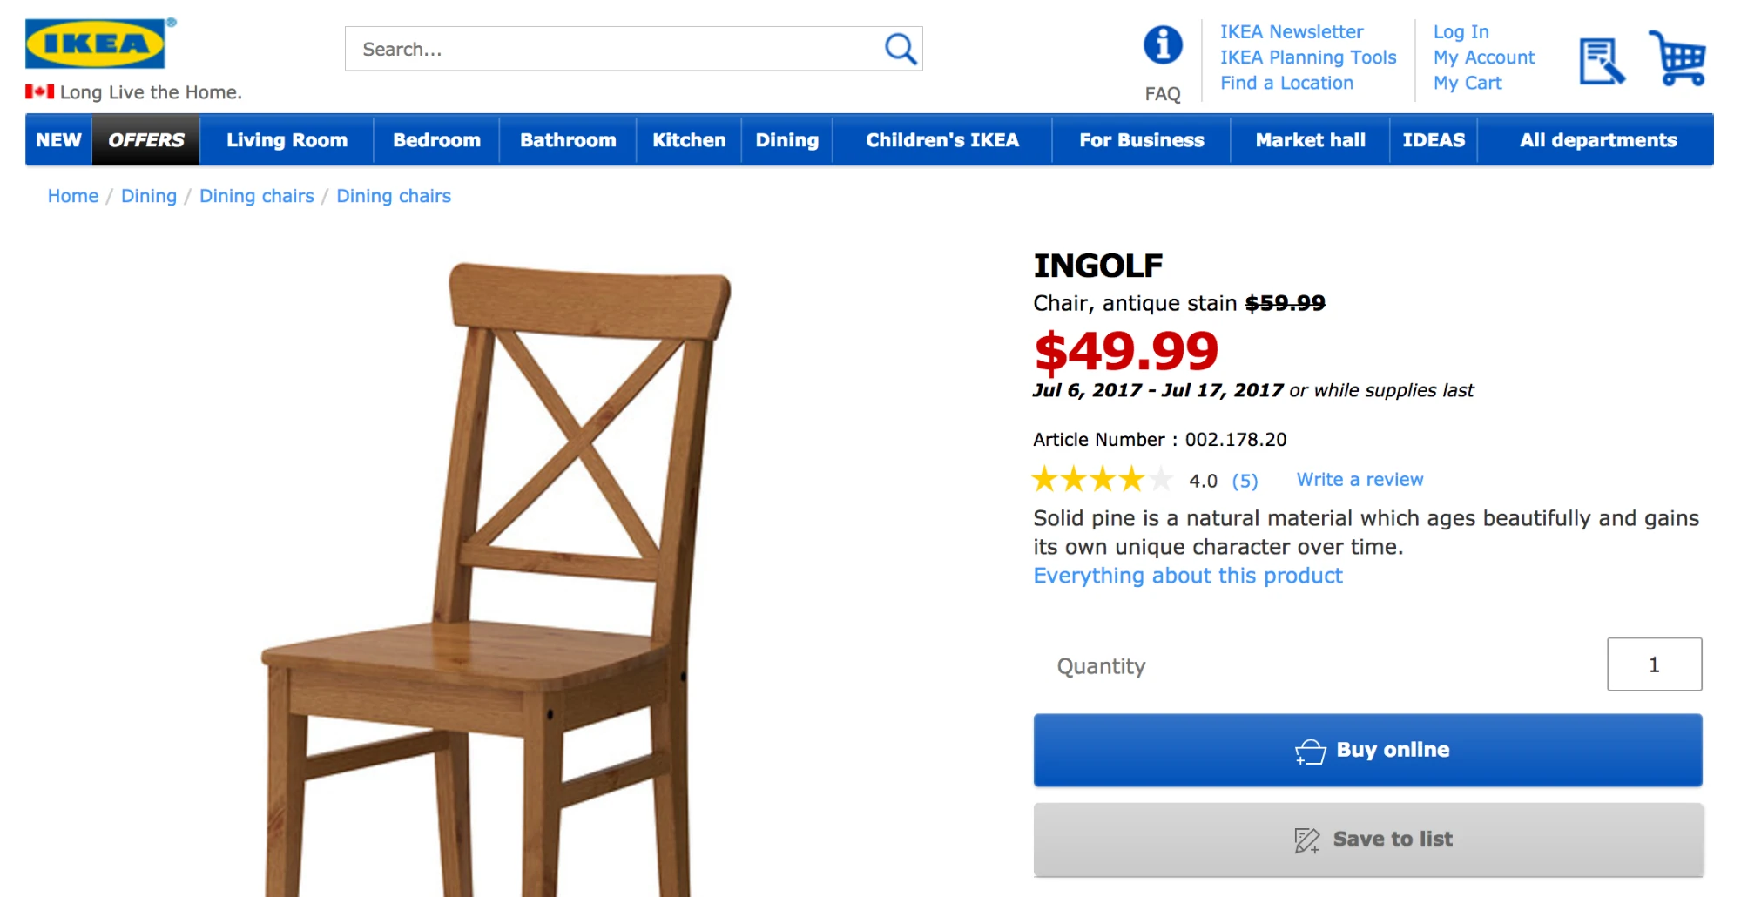Open Children's IKEA menu
The image size is (1741, 897).
coord(941,140)
